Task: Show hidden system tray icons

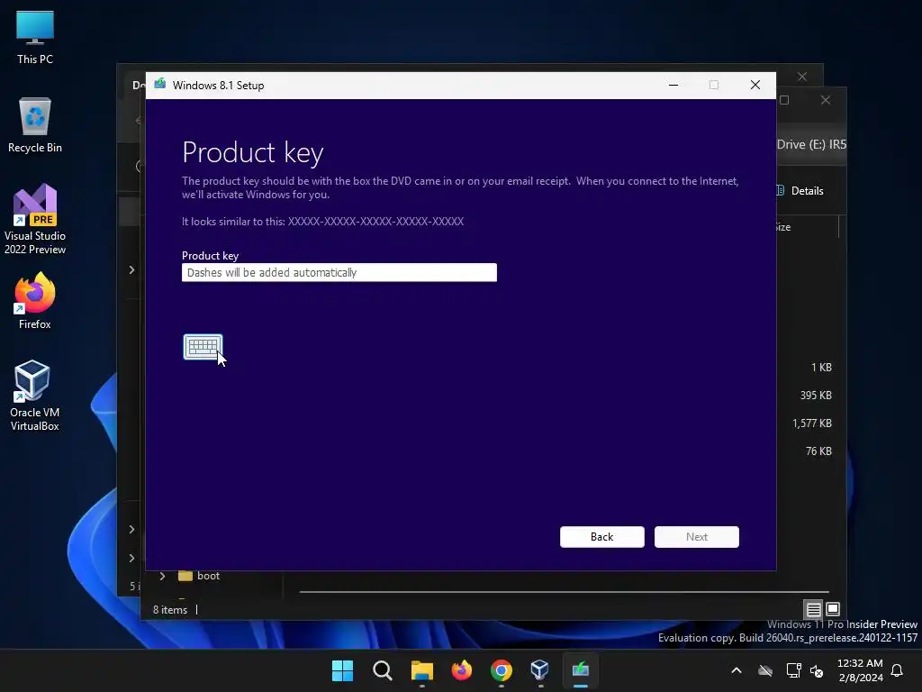Action: [737, 670]
